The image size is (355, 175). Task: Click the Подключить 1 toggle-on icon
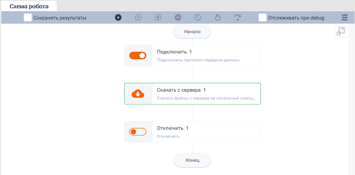click(x=138, y=56)
